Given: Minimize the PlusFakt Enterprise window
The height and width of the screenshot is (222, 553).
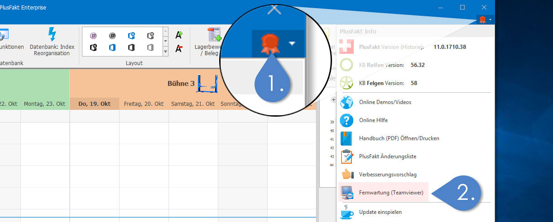Looking at the screenshot, I should 441,7.
